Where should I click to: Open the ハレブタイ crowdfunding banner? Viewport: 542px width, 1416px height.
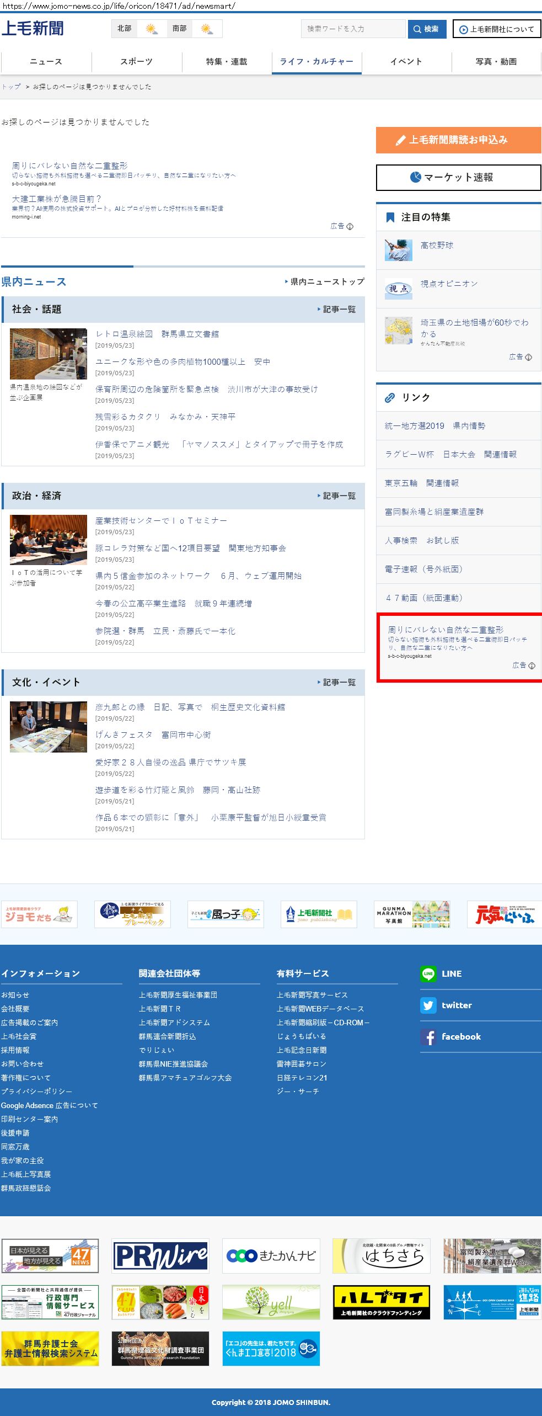point(381,1302)
